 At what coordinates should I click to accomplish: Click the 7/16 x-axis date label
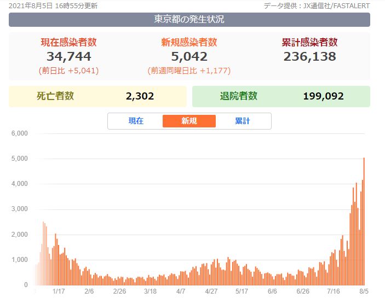(x=334, y=291)
